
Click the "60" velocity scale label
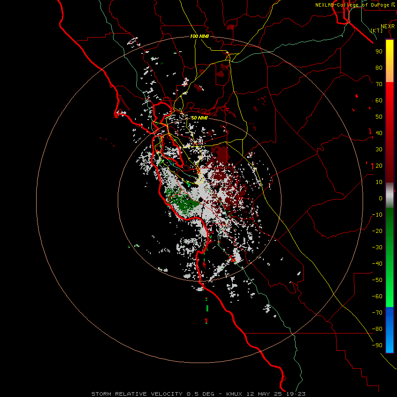[379, 100]
